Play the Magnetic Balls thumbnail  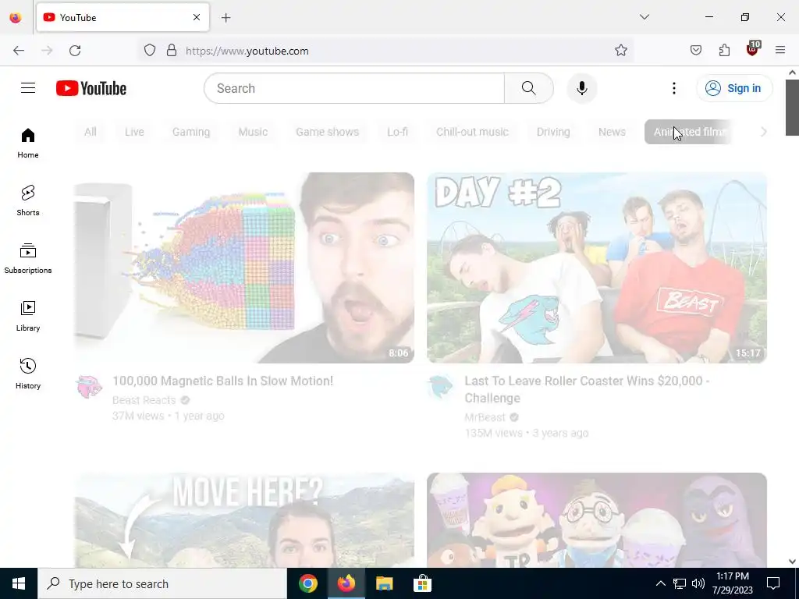click(x=244, y=268)
